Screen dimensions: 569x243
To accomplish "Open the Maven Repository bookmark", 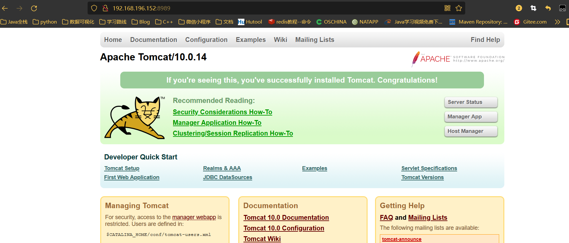I will tap(478, 22).
